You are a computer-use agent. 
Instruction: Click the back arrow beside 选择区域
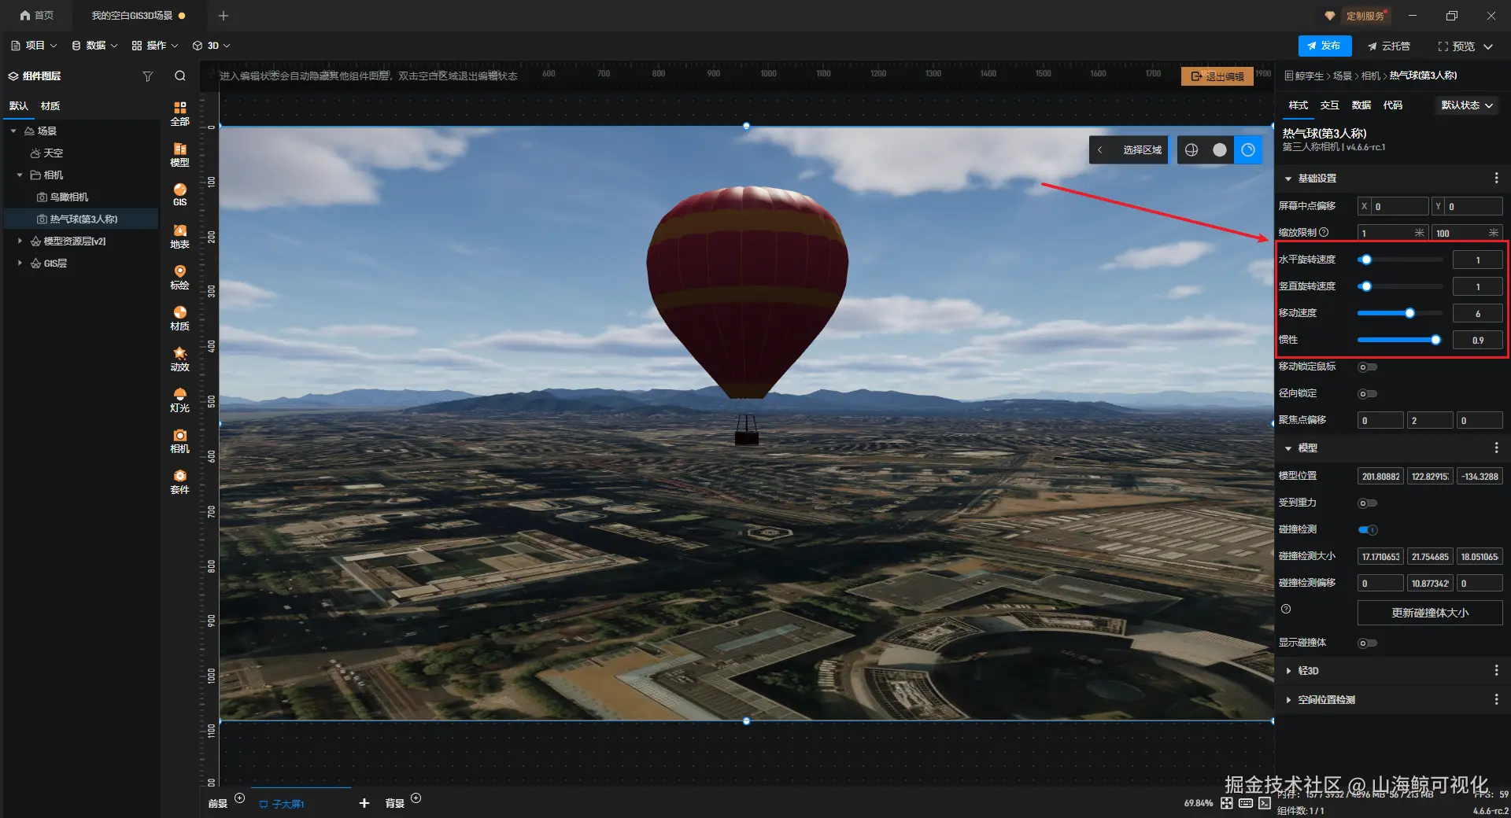[x=1100, y=149]
